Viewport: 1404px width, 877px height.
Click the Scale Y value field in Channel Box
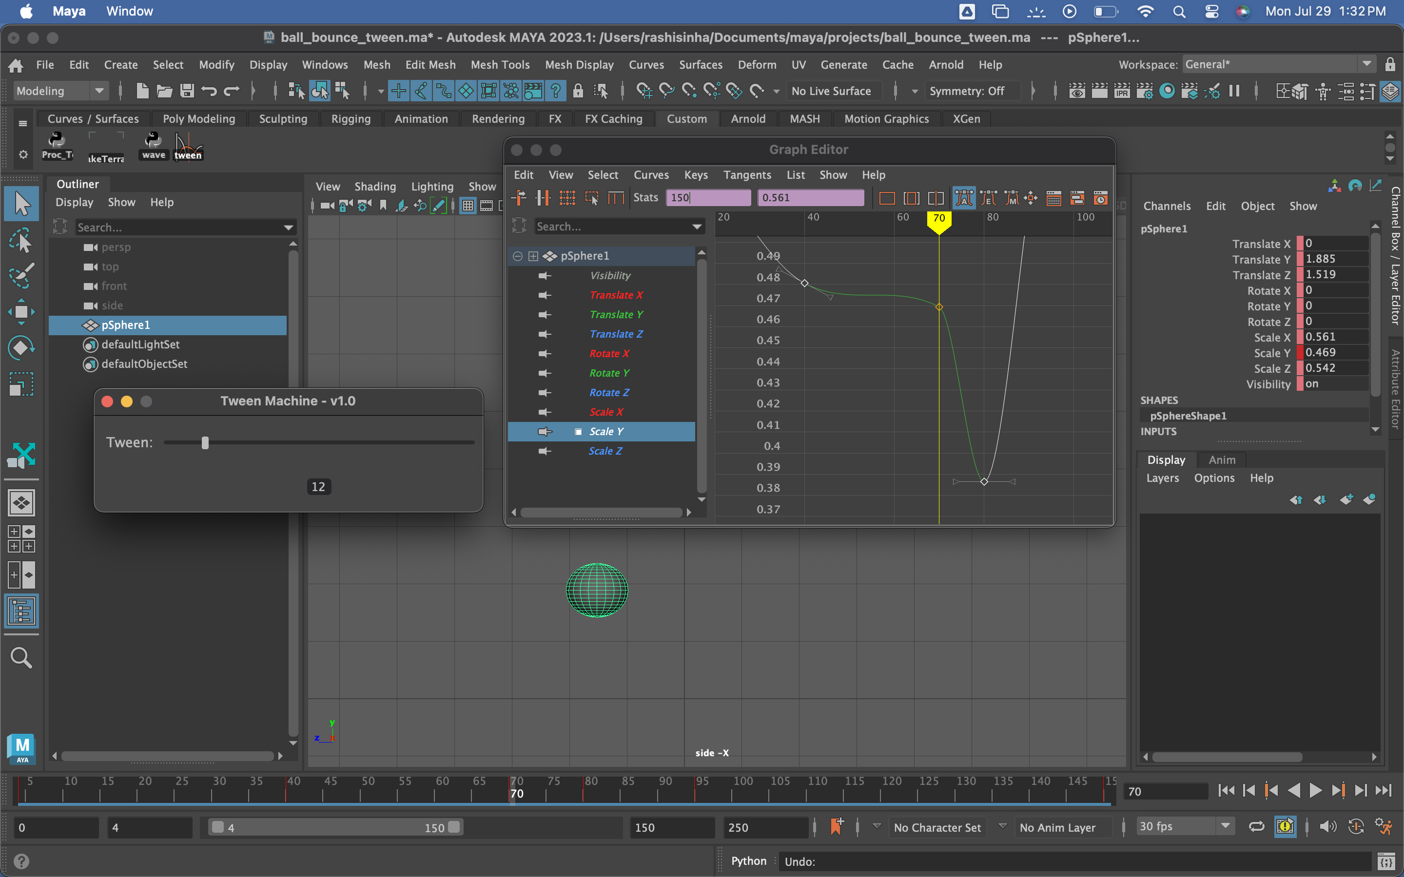pyautogui.click(x=1336, y=352)
